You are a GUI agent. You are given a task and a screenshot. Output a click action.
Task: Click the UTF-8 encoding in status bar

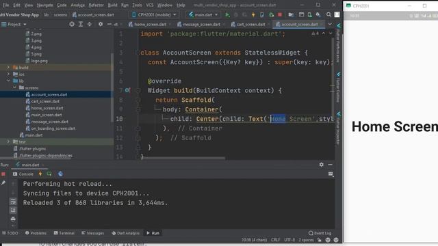289,240
